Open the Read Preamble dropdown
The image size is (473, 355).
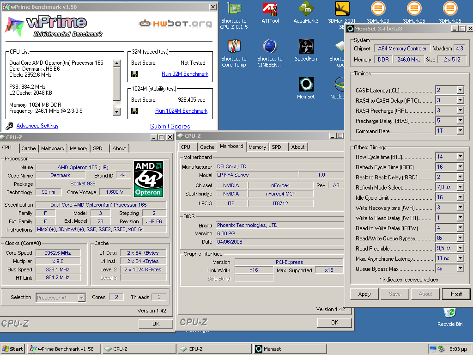(461, 248)
